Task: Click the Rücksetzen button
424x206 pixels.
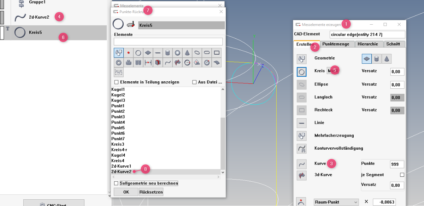Action: click(x=151, y=192)
